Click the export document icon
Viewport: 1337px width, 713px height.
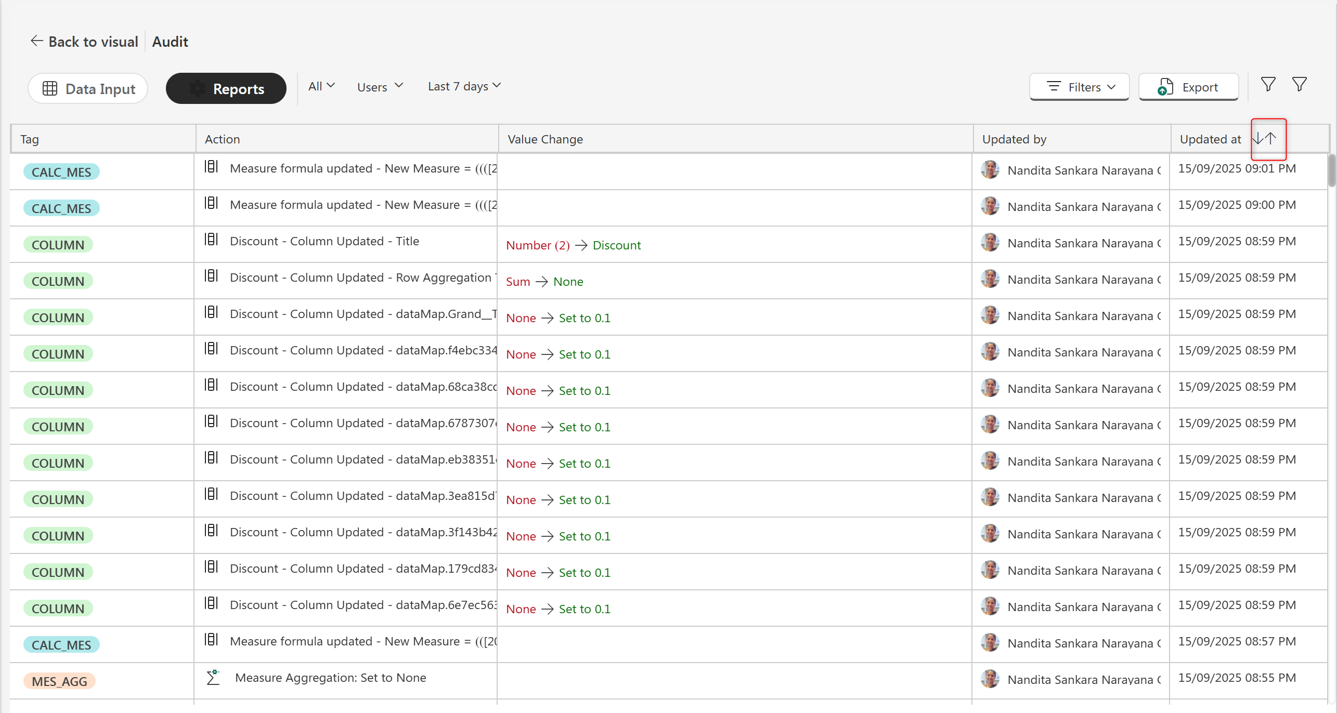point(1165,87)
